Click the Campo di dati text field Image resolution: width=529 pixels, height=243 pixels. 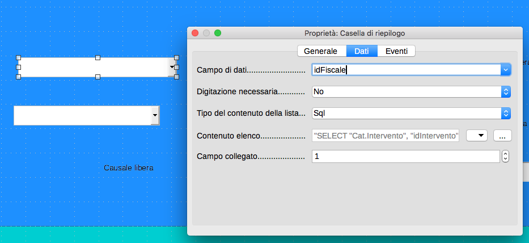[x=405, y=70]
